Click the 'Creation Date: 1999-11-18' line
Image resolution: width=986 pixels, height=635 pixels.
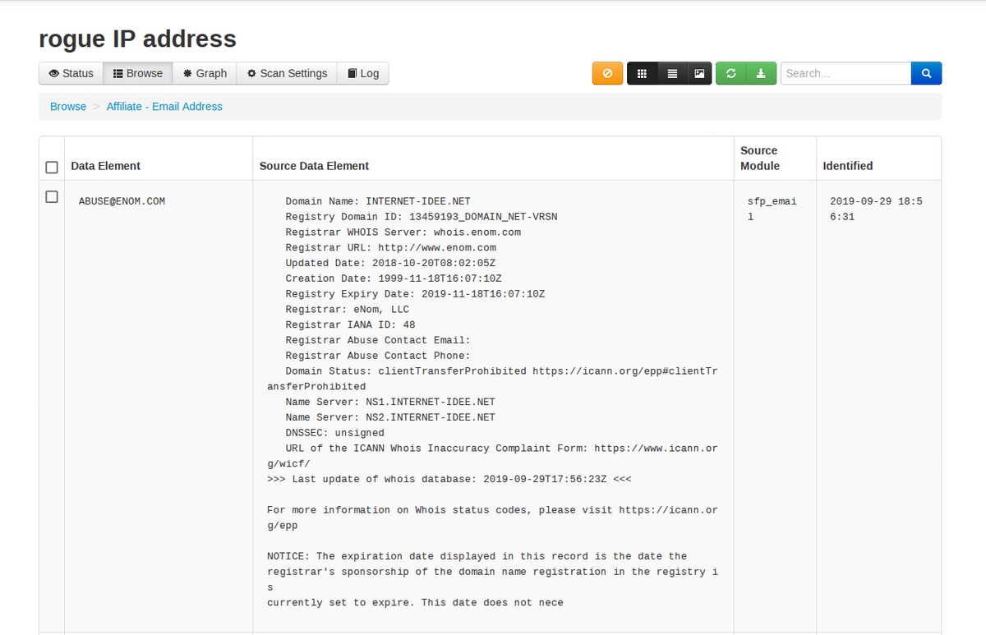pos(394,278)
